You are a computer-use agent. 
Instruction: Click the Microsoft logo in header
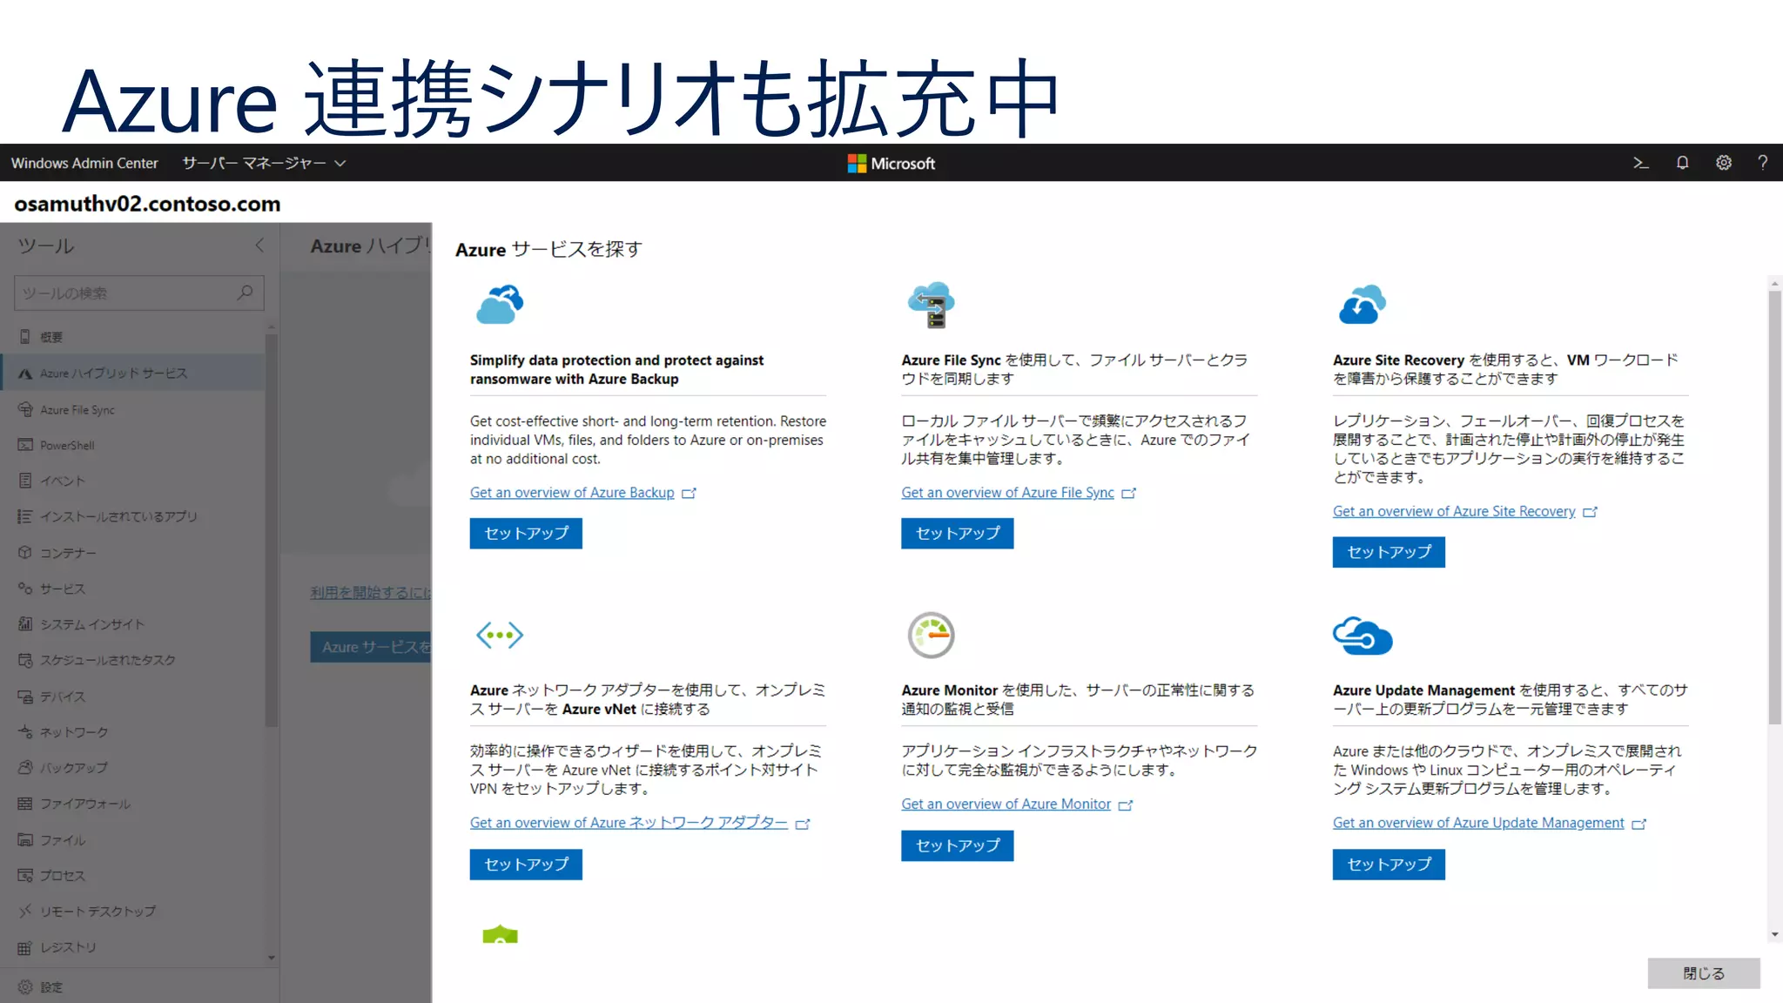[x=891, y=164]
